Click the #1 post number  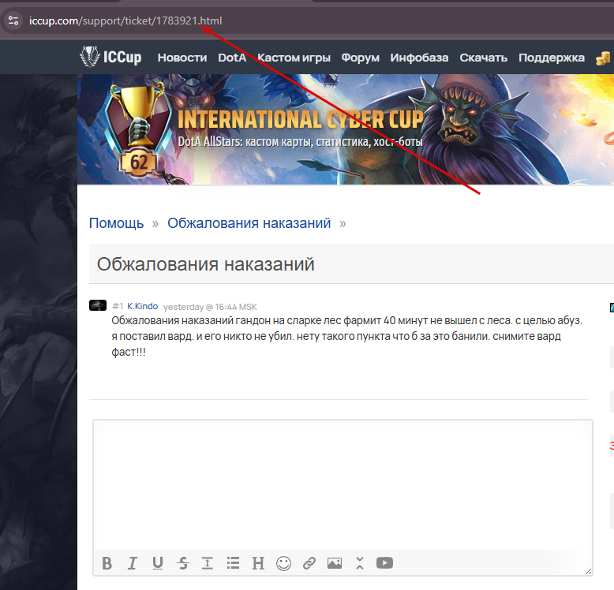(118, 306)
